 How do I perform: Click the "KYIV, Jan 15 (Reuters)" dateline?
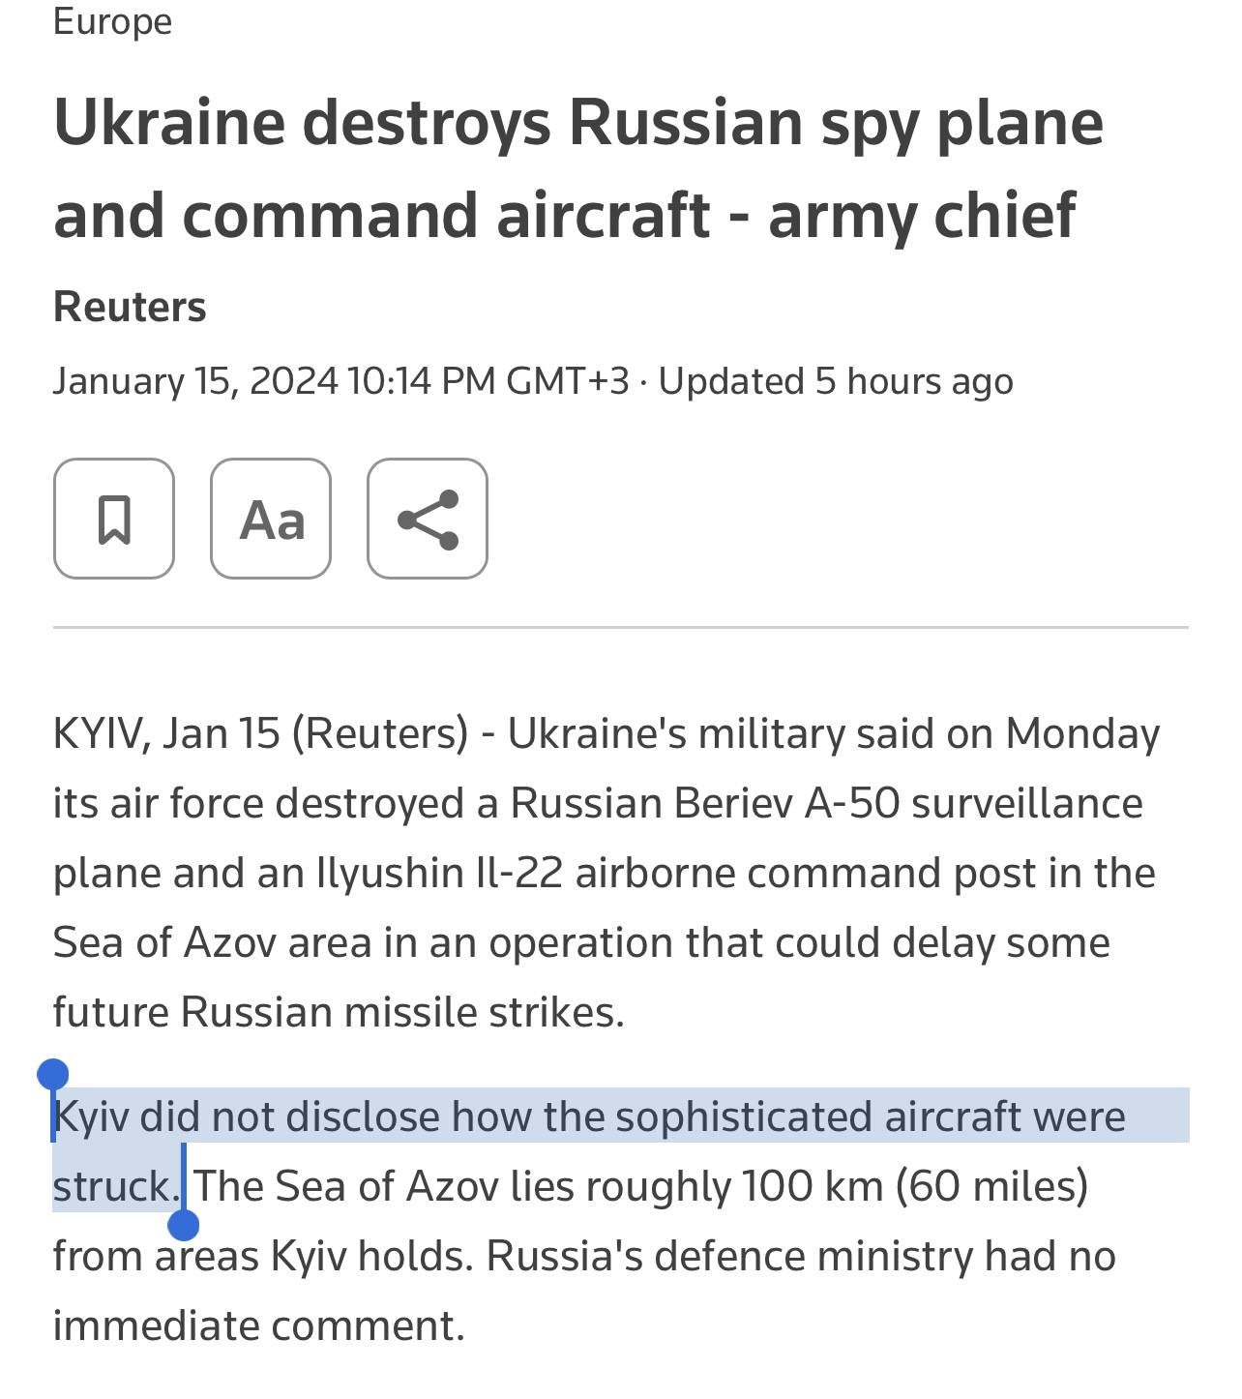pyautogui.click(x=259, y=733)
